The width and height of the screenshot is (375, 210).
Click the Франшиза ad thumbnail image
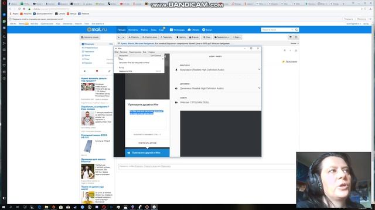(x=88, y=171)
